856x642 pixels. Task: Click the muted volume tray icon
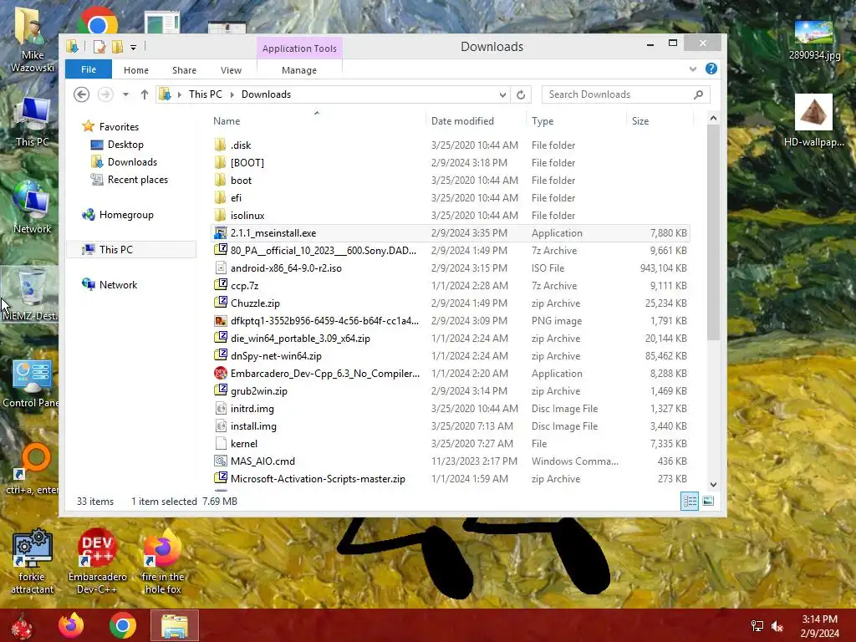777,626
